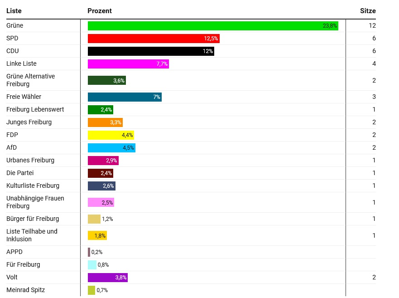The image size is (399, 298).
Task: Select the Kulturliste Freiburg label
Action: tap(33, 186)
